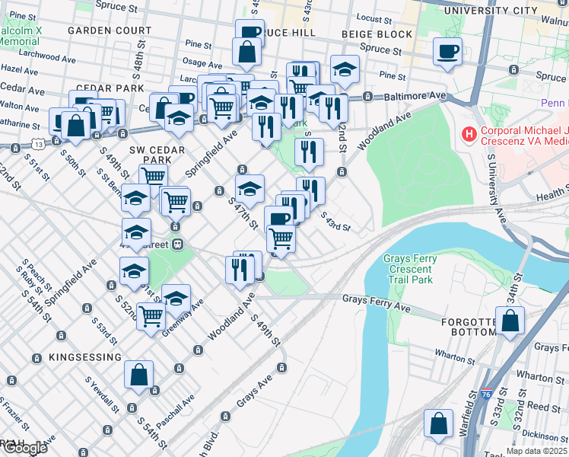Click the shopping cart marker right of S 47th St label
This screenshot has height=457, width=569.
(x=281, y=240)
